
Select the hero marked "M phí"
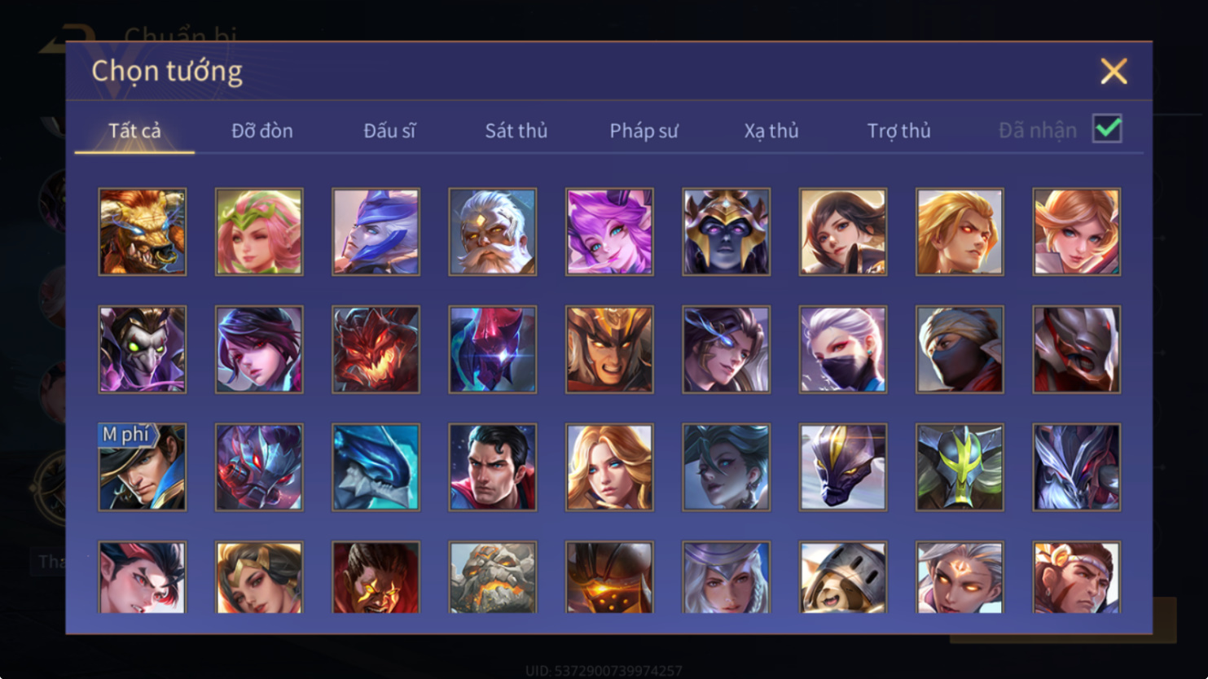pos(143,467)
